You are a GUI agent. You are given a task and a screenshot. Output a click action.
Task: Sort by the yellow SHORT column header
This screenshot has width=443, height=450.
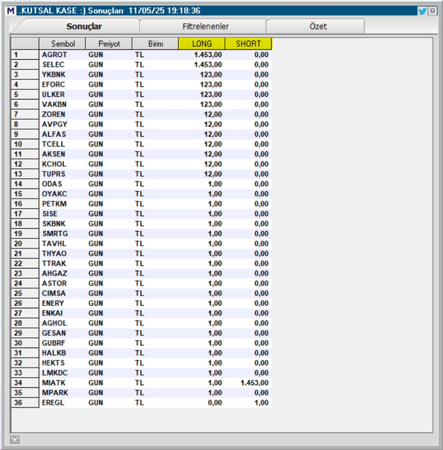point(248,44)
